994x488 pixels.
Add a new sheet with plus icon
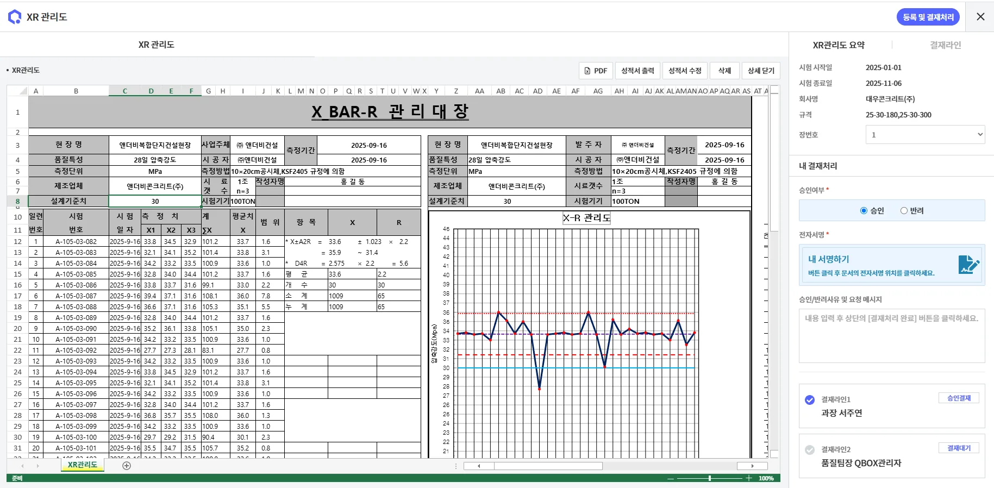[127, 466]
